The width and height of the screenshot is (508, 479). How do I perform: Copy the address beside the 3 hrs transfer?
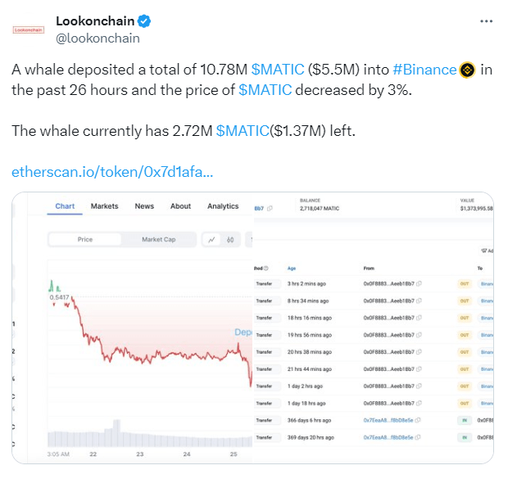point(419,283)
